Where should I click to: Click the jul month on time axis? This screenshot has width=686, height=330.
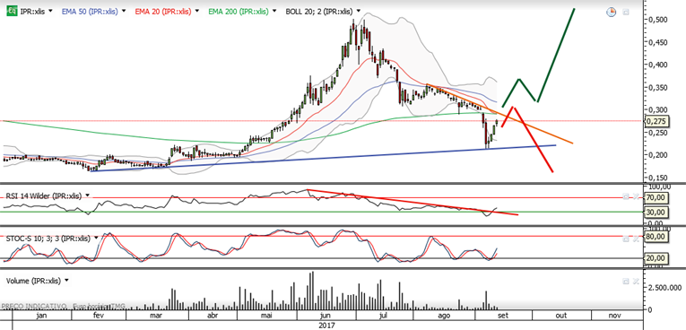click(x=384, y=315)
